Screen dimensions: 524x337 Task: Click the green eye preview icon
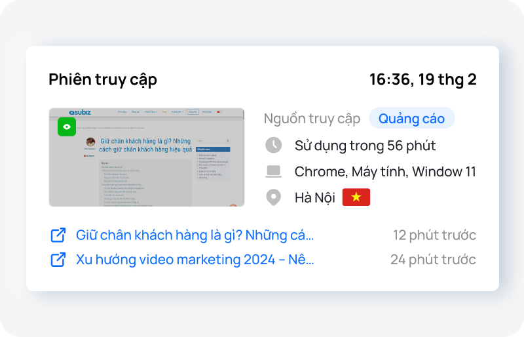67,127
